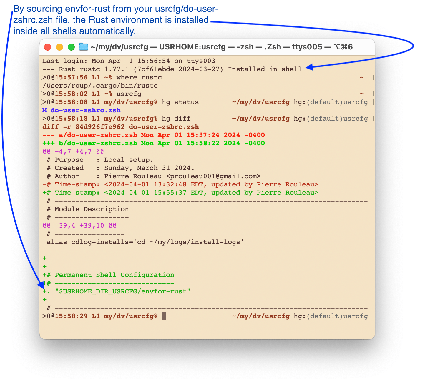Click the 'hg status' command text
Viewport: 425px width, 387px height.
tap(180, 102)
